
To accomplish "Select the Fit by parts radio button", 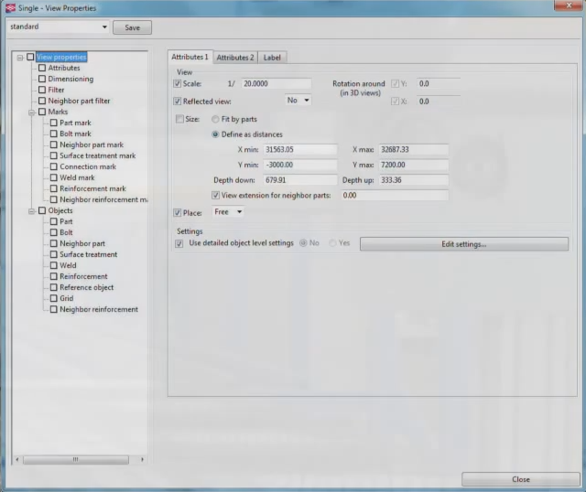I will point(215,119).
